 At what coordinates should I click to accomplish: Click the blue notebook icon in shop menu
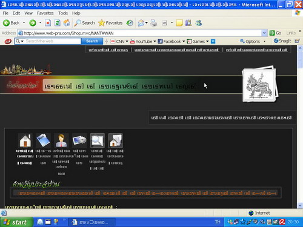click(43, 140)
